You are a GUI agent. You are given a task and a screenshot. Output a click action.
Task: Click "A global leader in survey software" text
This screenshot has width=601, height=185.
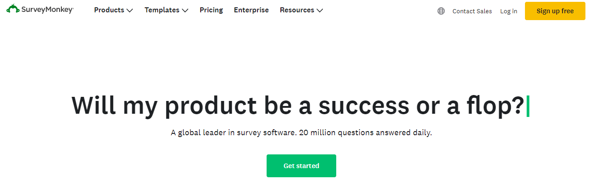pyautogui.click(x=233, y=133)
